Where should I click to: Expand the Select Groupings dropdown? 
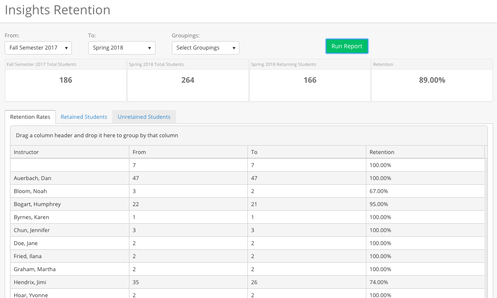[205, 48]
